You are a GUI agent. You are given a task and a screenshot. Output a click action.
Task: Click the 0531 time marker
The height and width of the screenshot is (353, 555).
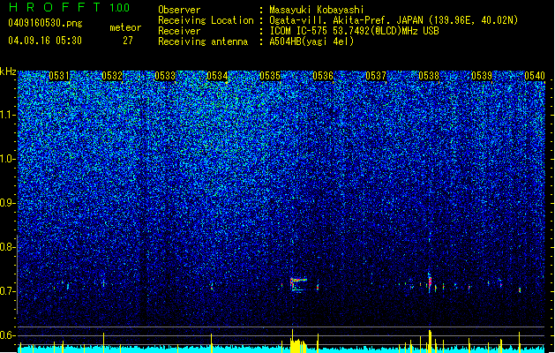[x=59, y=76]
